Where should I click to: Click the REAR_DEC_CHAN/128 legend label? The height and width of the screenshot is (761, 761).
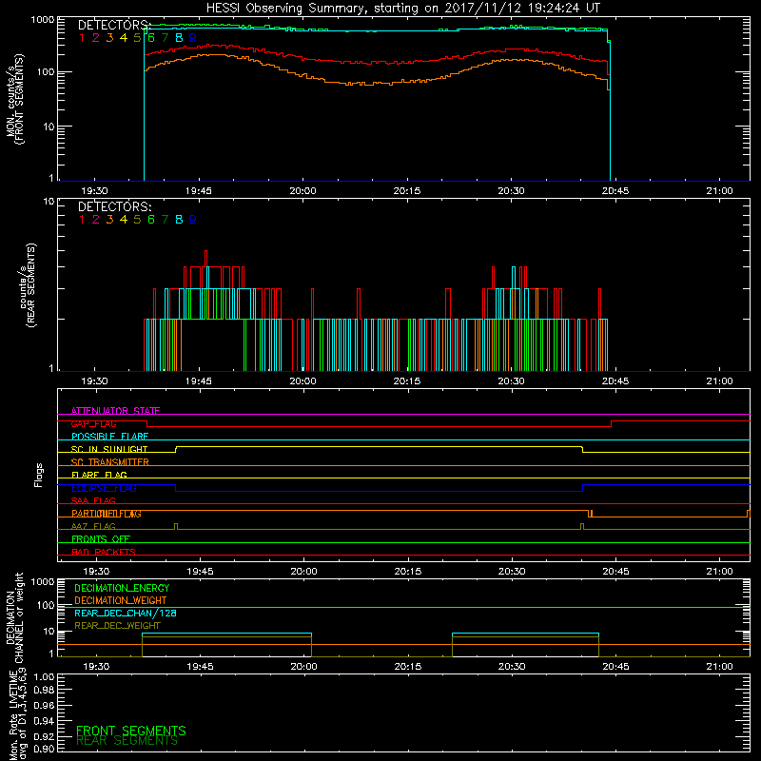126,613
